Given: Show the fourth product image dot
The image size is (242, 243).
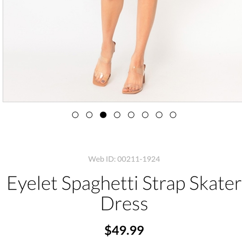Looking at the screenshot, I should (x=117, y=115).
